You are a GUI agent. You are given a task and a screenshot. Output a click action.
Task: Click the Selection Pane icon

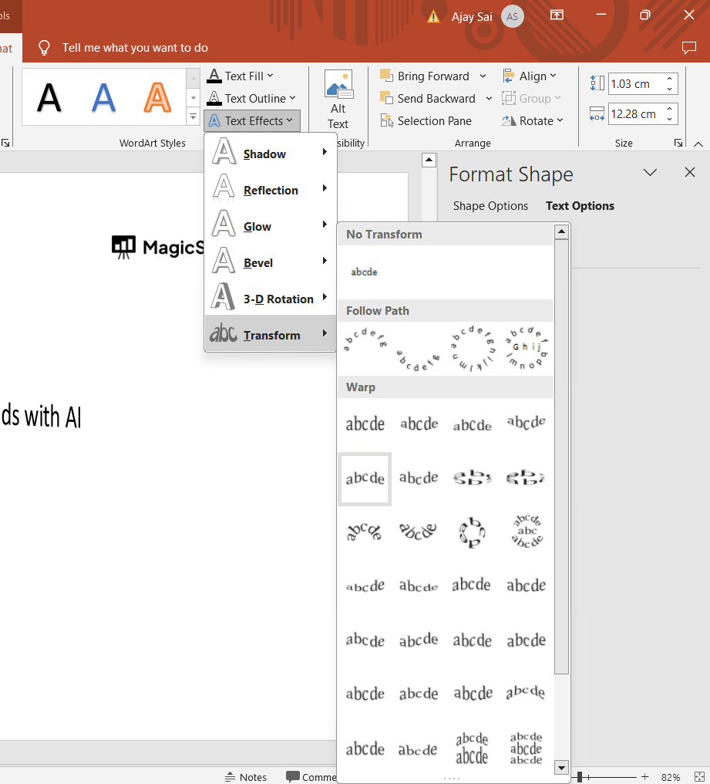click(x=387, y=121)
